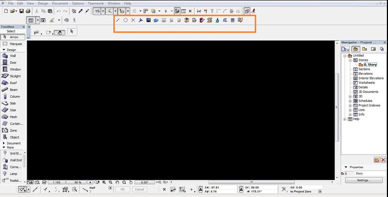
Task: Expand the Schedules node in Navigator
Action: 350,101
